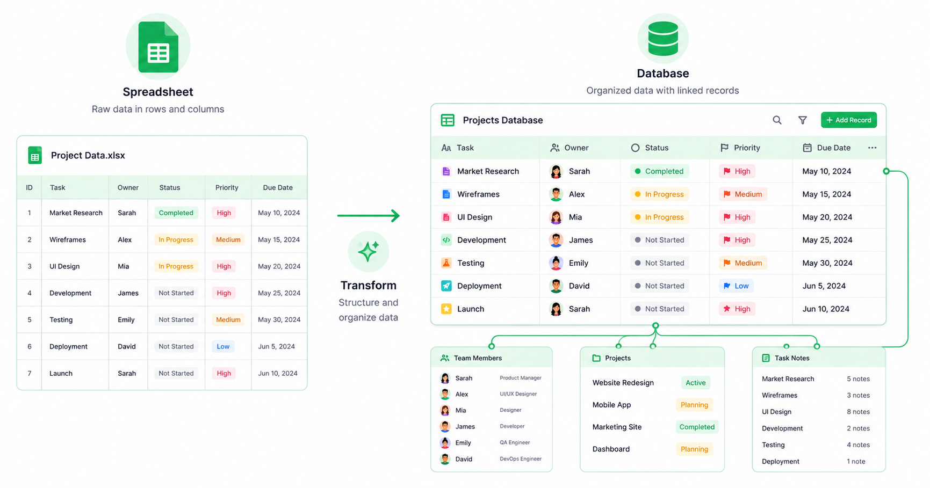Click the UI Design row icon in database
The height and width of the screenshot is (488, 930).
pyautogui.click(x=446, y=217)
